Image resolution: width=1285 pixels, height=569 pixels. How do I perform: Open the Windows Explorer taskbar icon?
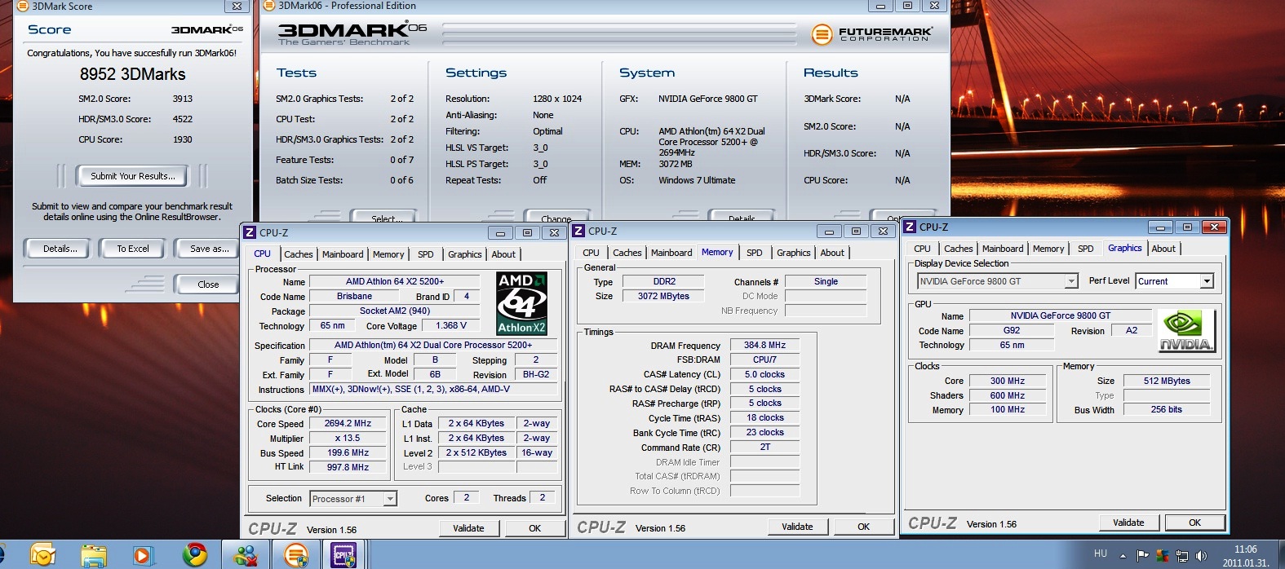click(95, 555)
